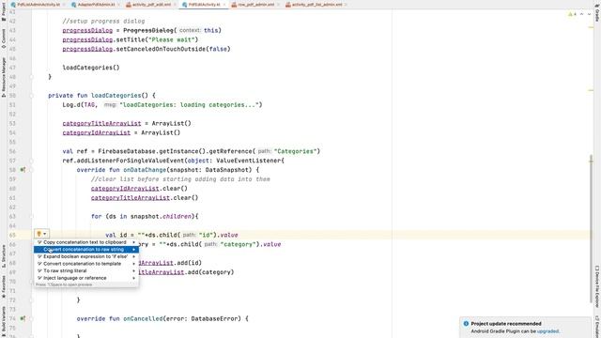Click onCancelled function name
The image size is (601, 338).
tap(143, 318)
